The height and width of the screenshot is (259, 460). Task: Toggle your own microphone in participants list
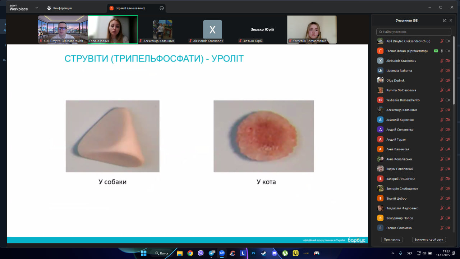442,41
